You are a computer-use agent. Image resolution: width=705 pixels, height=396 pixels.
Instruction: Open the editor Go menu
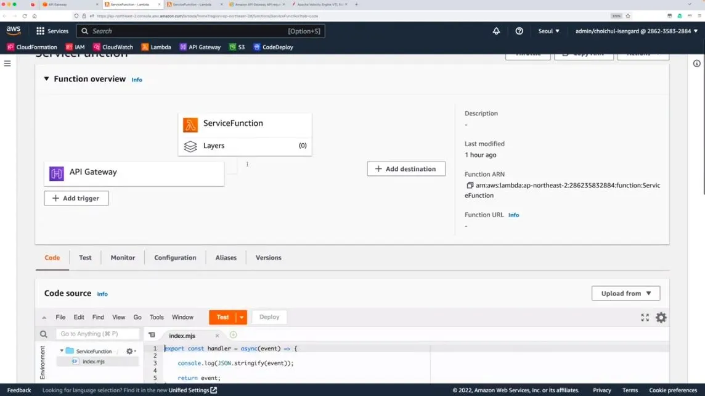click(137, 317)
